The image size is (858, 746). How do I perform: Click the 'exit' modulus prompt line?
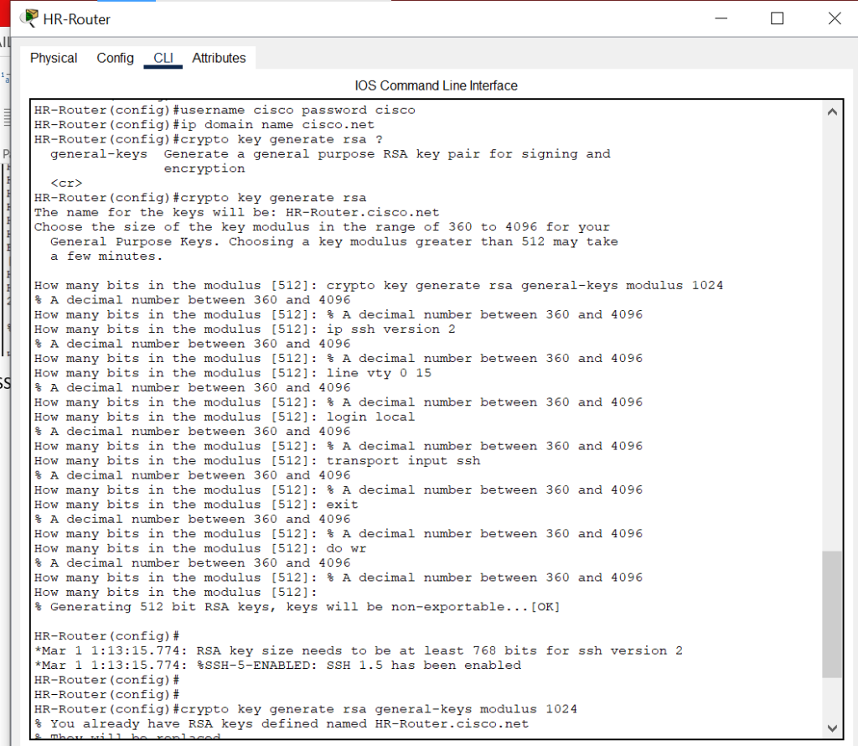[196, 505]
